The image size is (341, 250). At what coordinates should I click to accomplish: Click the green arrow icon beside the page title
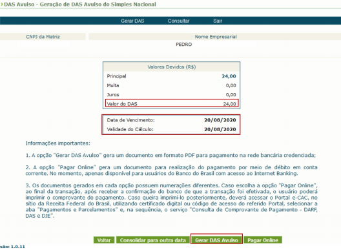(2, 5)
